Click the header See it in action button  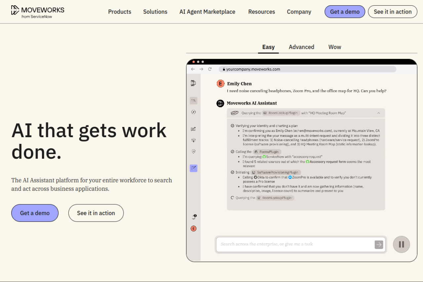tap(393, 12)
